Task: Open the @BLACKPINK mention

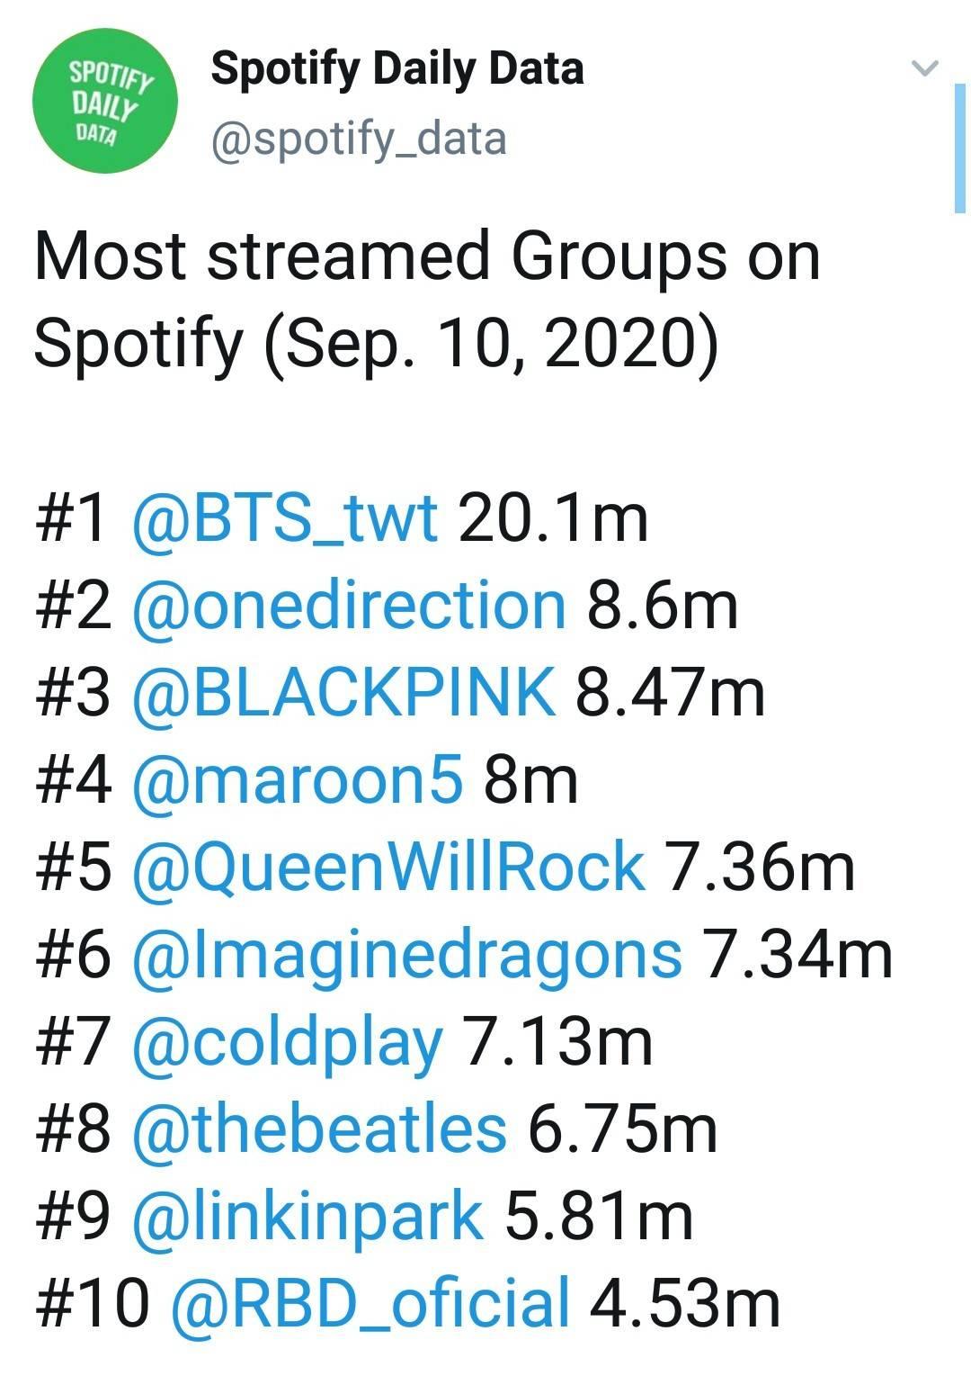Action: [343, 693]
